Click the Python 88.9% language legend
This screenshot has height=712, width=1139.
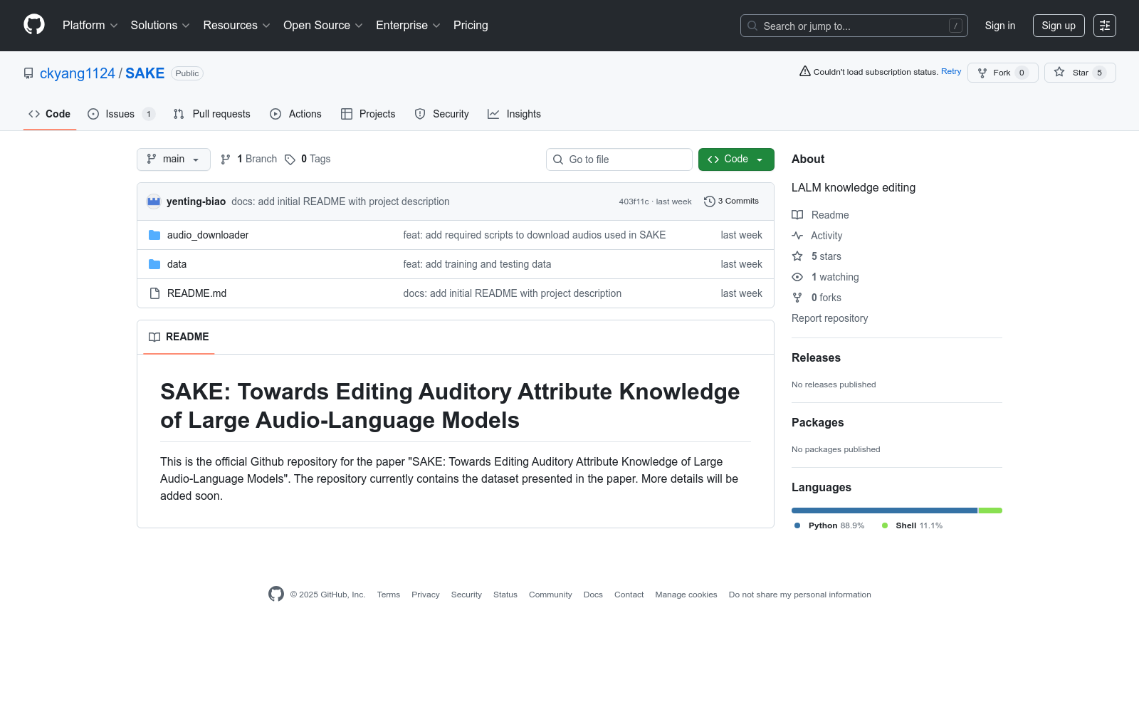click(x=829, y=525)
